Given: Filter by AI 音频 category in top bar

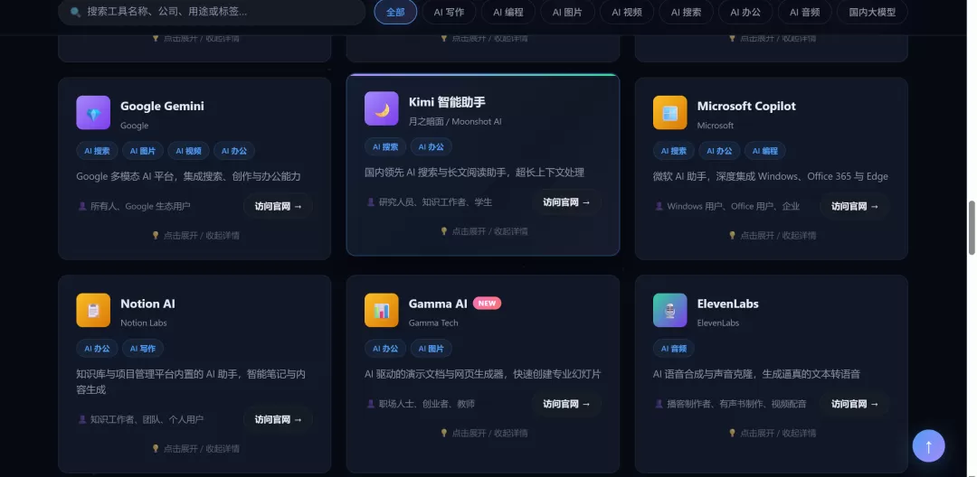Looking at the screenshot, I should [x=804, y=12].
